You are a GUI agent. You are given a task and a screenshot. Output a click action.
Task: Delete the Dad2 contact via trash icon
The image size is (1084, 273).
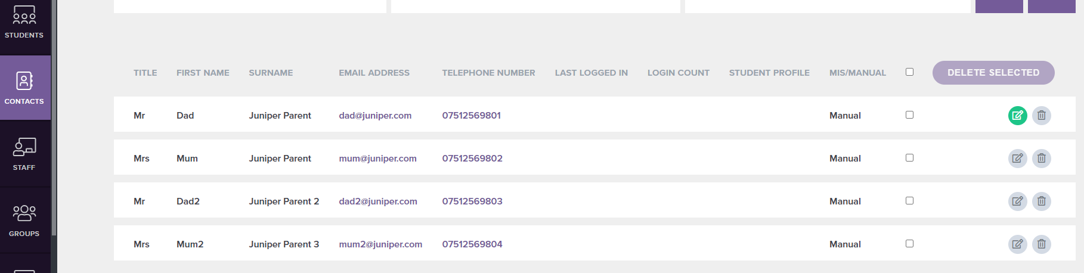click(x=1041, y=201)
